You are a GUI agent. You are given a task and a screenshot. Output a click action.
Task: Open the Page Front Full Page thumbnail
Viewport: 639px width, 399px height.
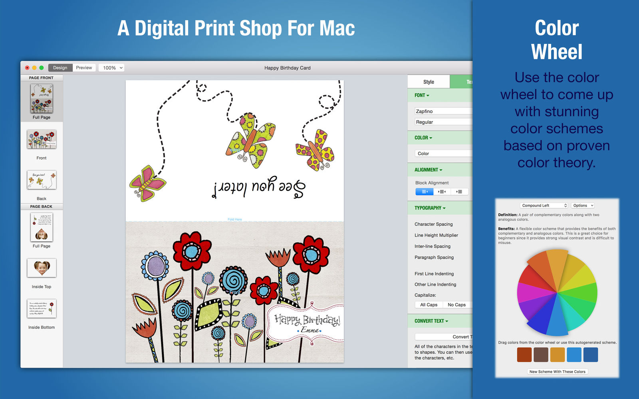tap(42, 99)
